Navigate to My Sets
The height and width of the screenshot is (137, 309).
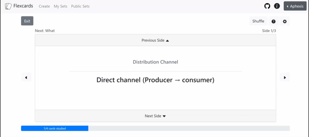click(60, 6)
